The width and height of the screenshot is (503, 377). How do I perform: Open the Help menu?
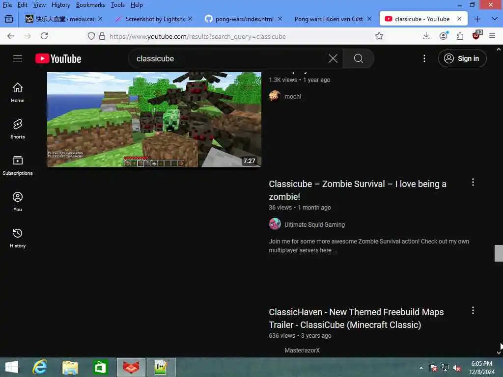tap(137, 5)
